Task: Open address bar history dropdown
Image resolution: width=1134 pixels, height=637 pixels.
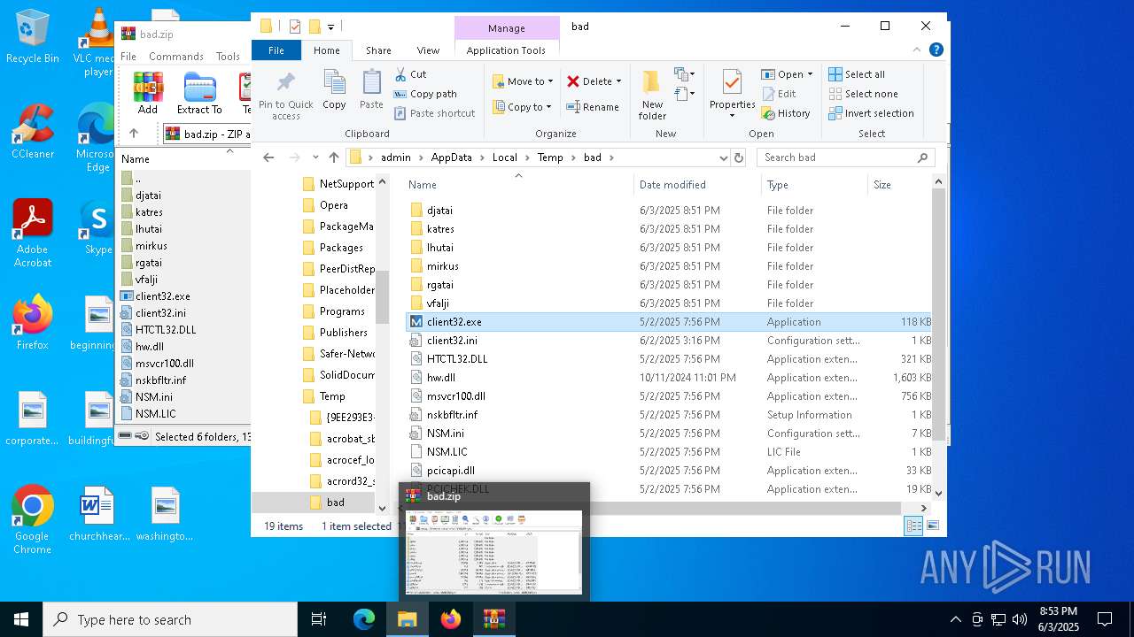Action: coord(723,157)
